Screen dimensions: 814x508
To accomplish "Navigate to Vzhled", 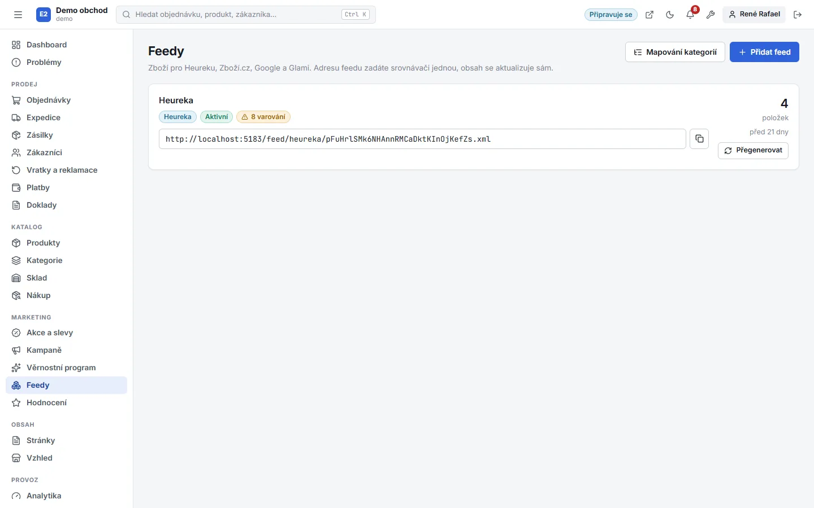I will 66,458.
